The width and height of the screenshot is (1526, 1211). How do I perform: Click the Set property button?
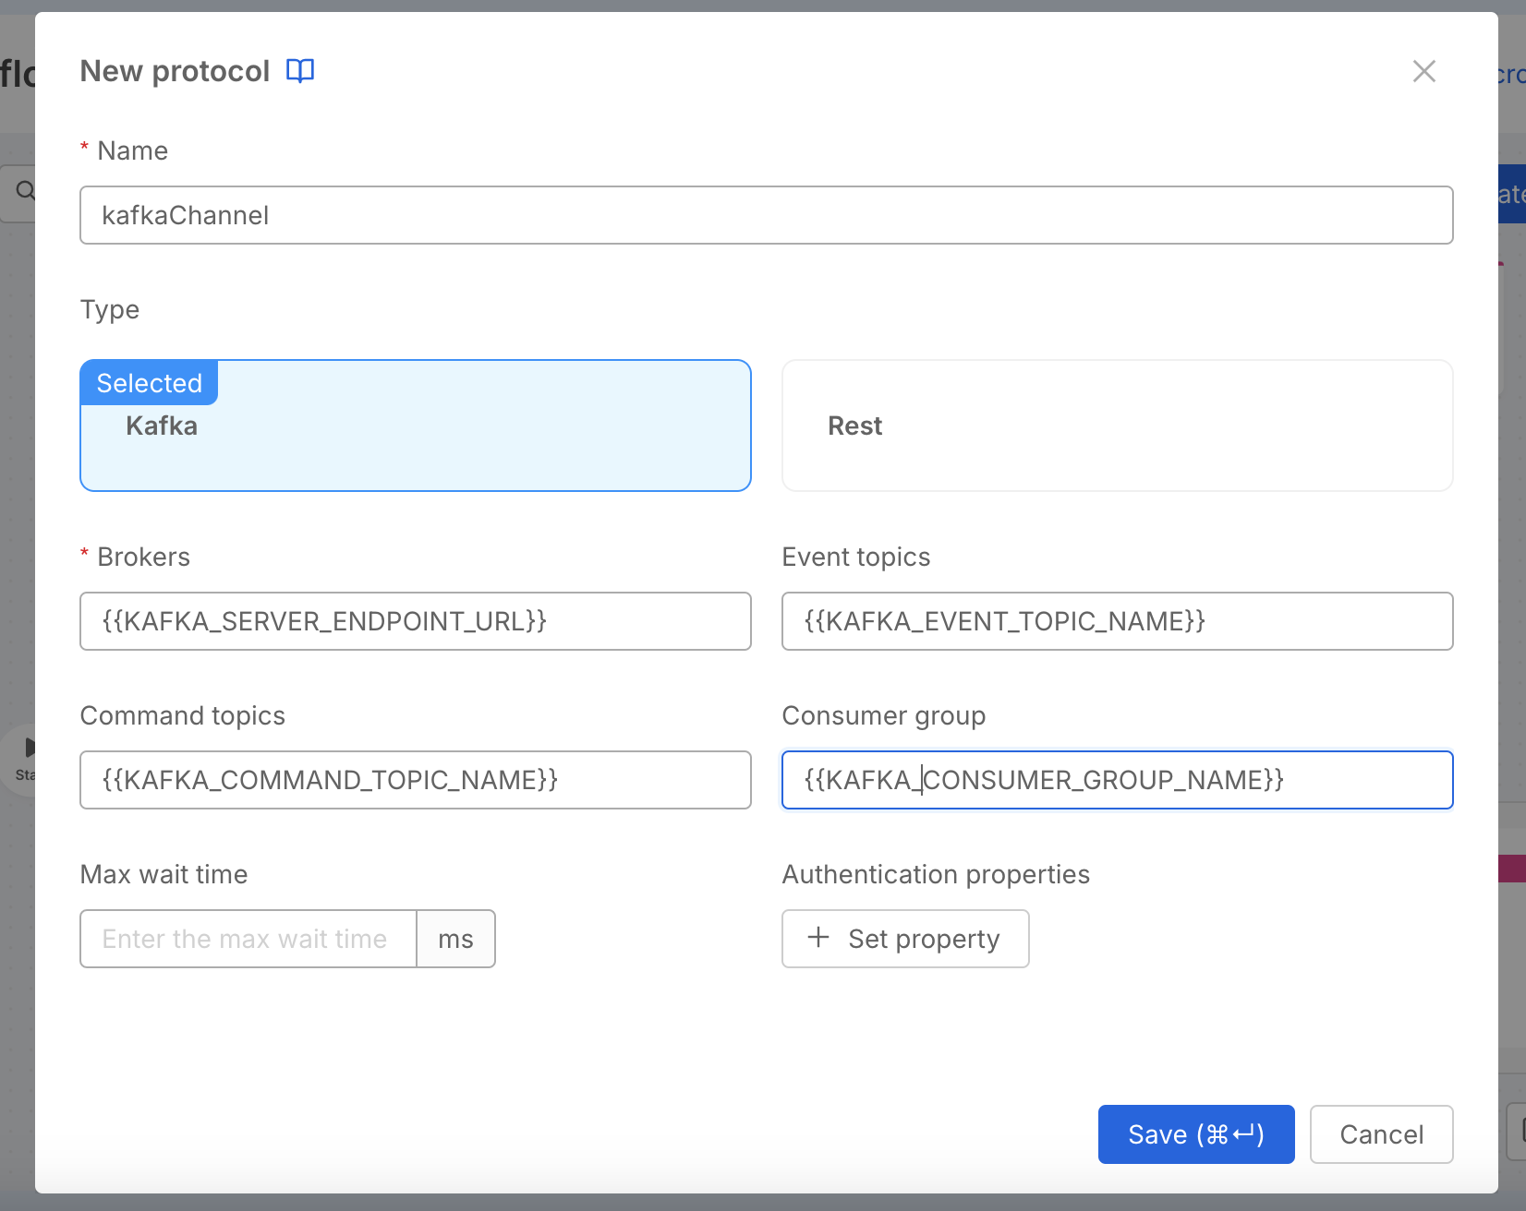(904, 939)
